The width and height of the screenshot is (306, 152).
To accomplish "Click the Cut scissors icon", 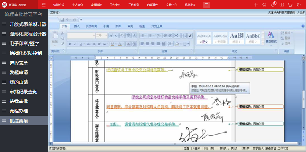I will click(62, 33).
